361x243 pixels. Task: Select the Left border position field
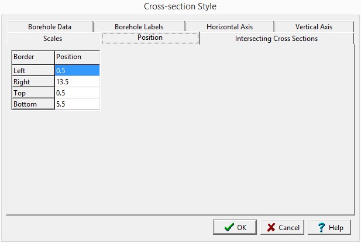click(77, 70)
